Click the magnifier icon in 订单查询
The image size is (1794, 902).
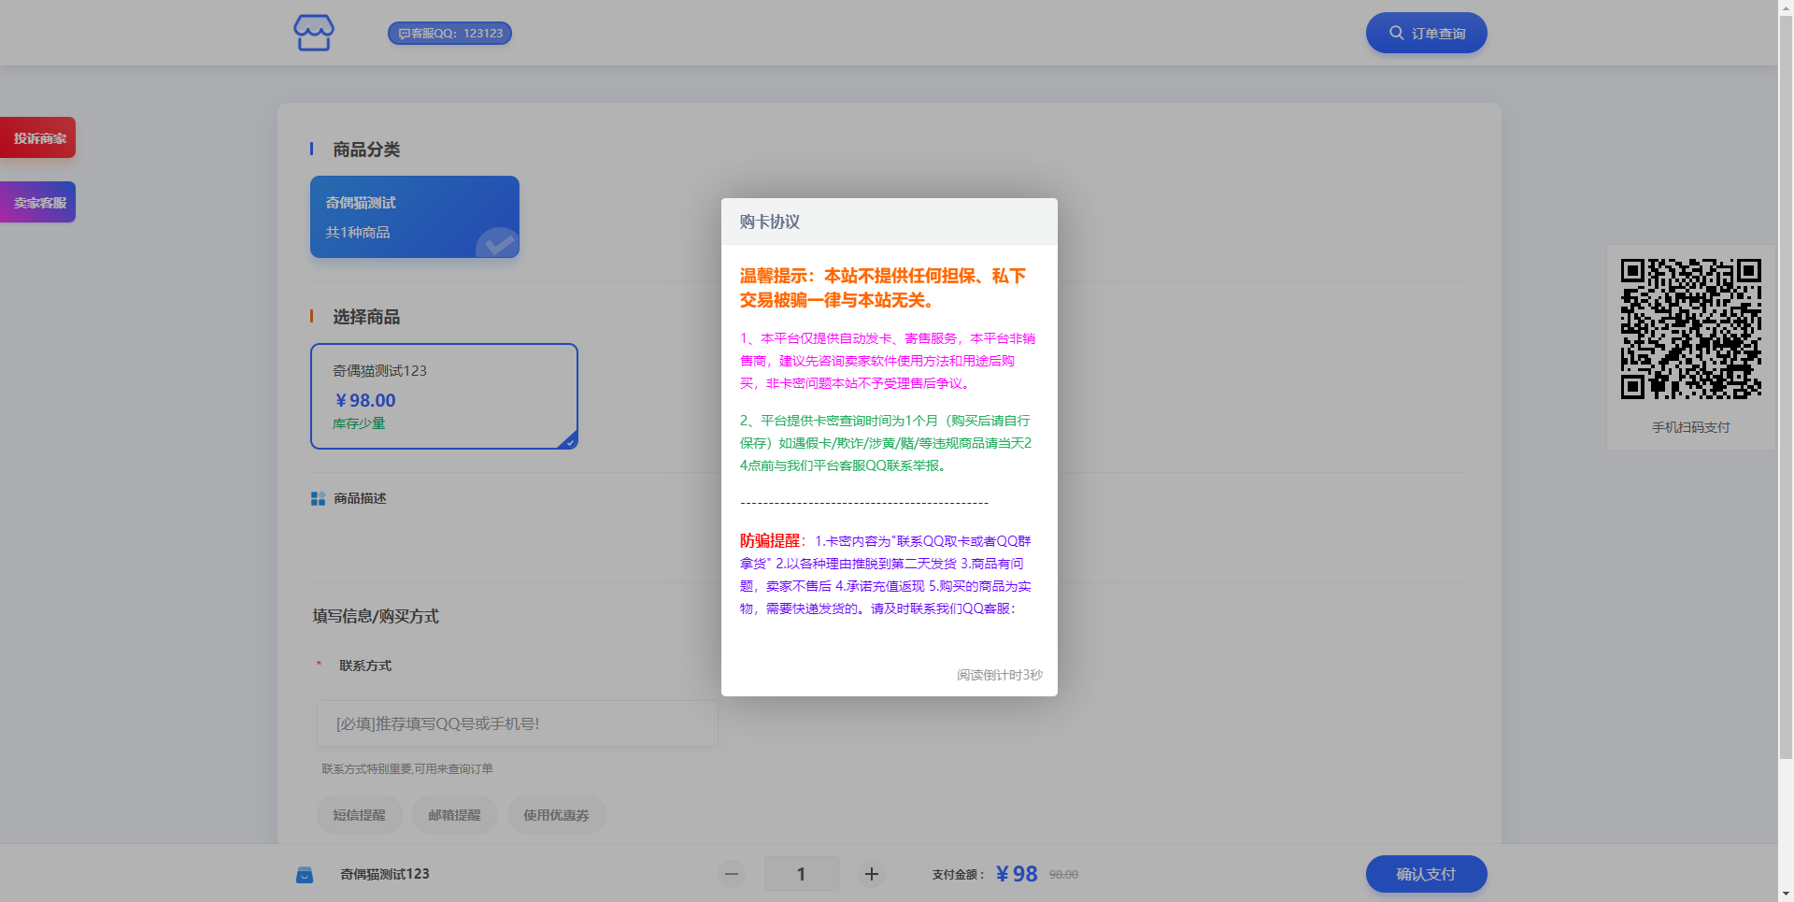click(x=1396, y=33)
